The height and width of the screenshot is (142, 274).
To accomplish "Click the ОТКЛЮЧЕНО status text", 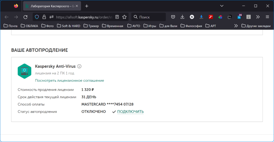I will [94, 112].
